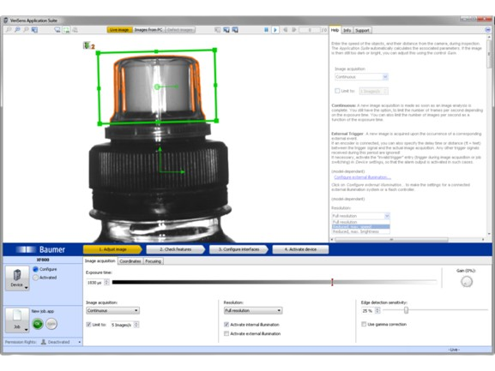
Task: Switch to the Help tab
Action: point(335,30)
